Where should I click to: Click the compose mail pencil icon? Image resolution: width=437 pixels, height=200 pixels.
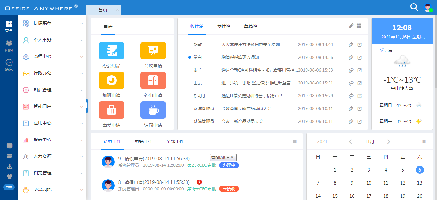click(x=351, y=26)
